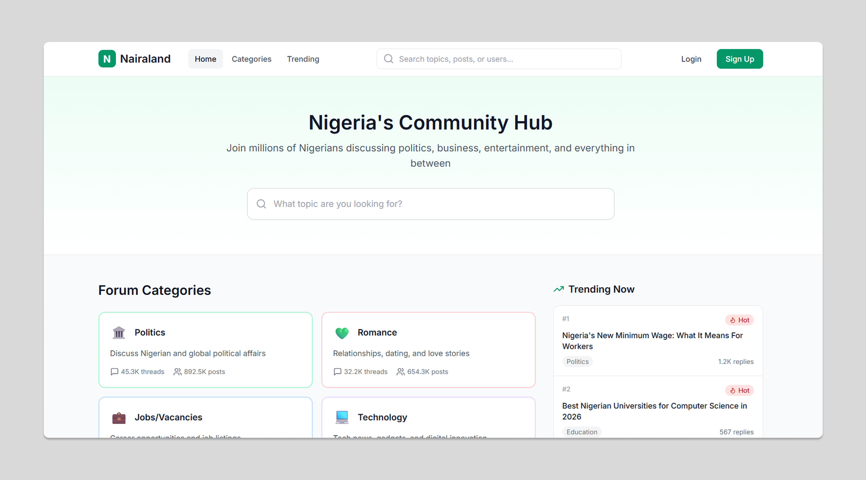The image size is (866, 480).
Task: Click the speech bubble icon showing 45.3K threads
Action: pyautogui.click(x=114, y=372)
